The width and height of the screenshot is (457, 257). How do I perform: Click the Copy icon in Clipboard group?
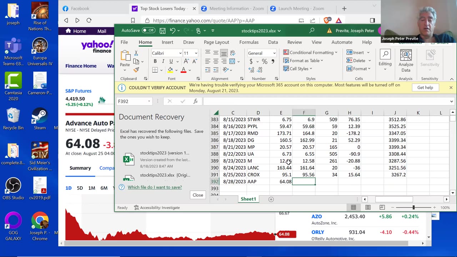[136, 61]
